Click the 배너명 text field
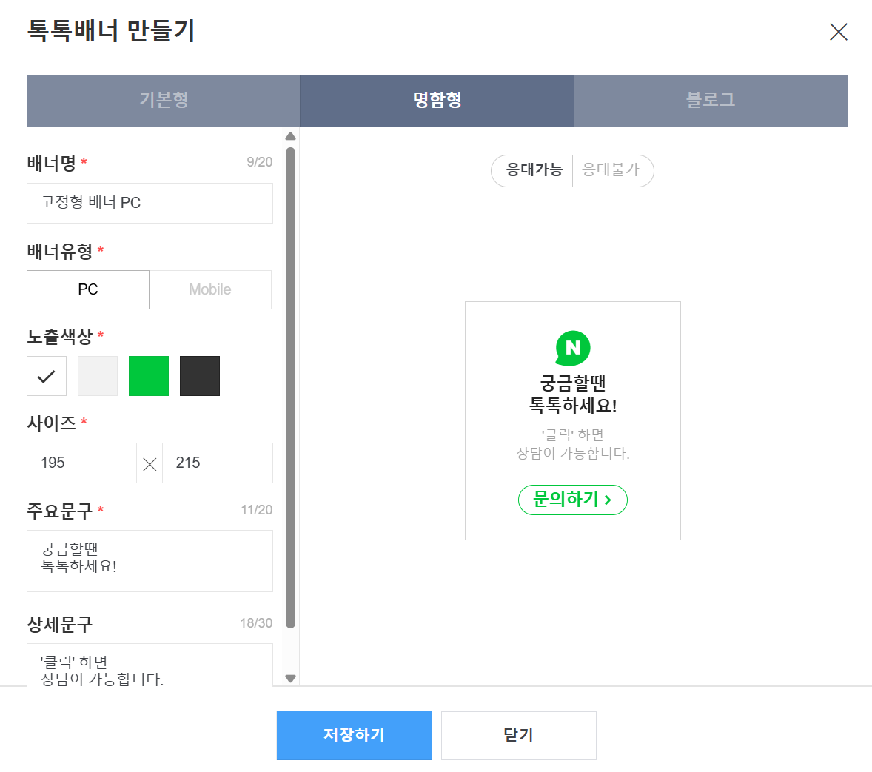This screenshot has width=872, height=772. (x=150, y=203)
